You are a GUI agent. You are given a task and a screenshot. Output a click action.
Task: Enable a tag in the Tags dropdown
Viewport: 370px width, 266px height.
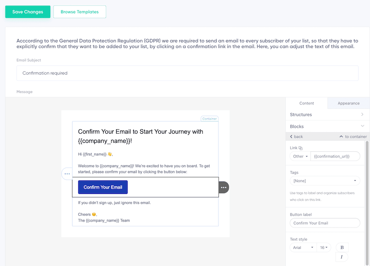click(325, 180)
